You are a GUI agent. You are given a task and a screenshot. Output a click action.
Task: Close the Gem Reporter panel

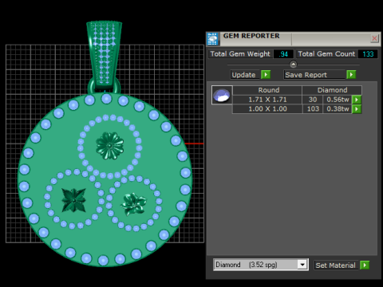click(x=374, y=38)
